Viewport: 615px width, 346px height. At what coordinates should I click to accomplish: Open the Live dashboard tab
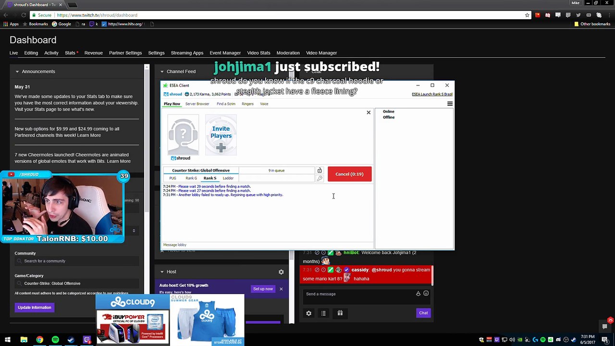[13, 53]
